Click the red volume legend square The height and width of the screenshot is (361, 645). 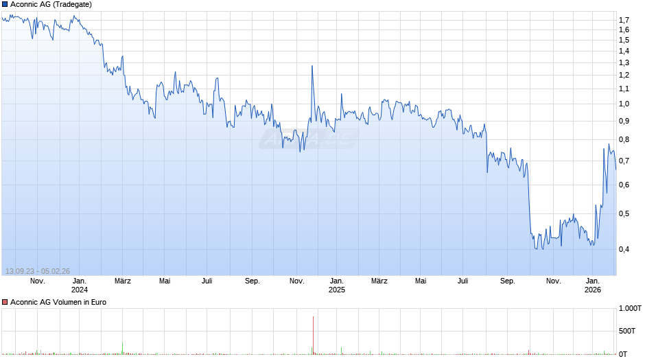(5, 302)
